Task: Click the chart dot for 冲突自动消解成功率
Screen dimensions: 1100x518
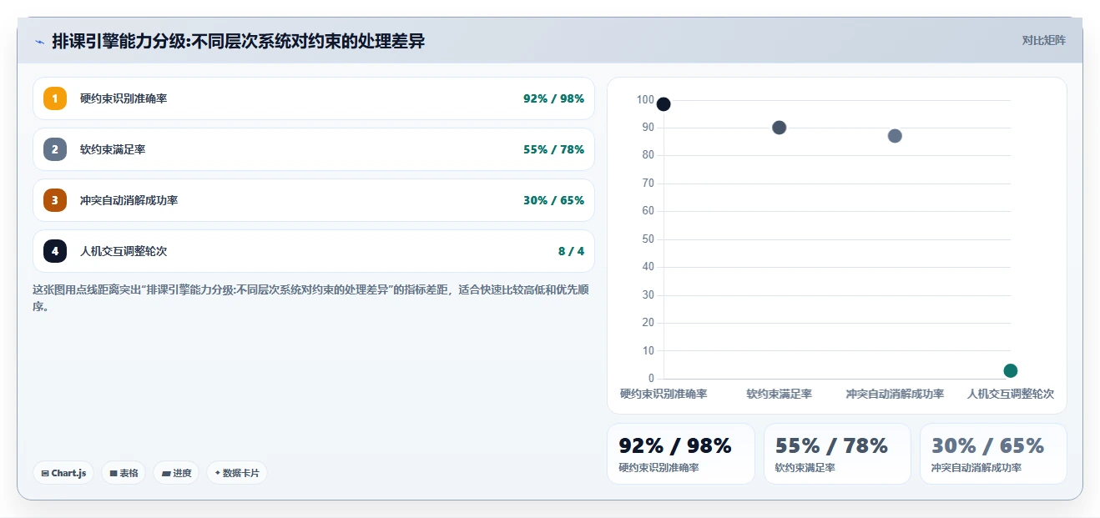Action: (x=895, y=136)
